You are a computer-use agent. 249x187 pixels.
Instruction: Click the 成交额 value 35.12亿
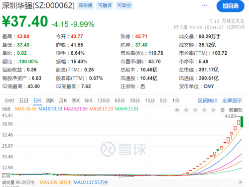pos(207,45)
